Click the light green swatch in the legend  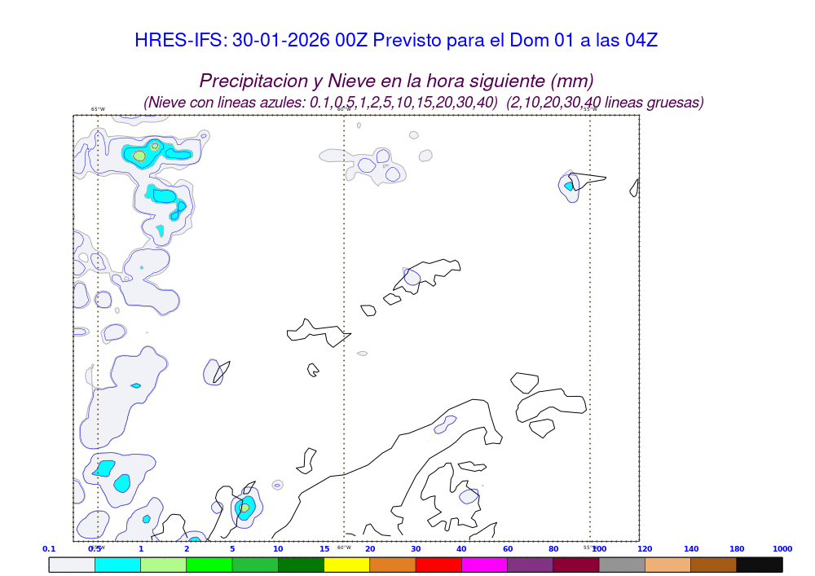(x=163, y=564)
